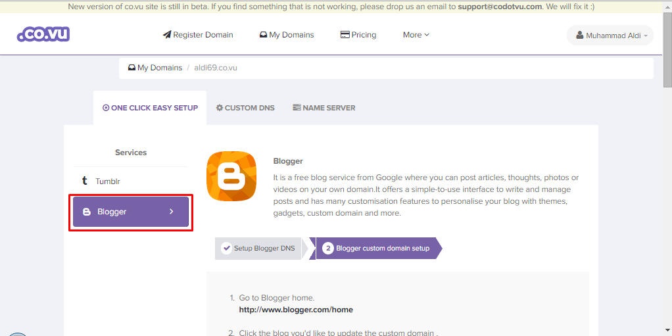Click the large orange Blogger logo

click(x=231, y=176)
